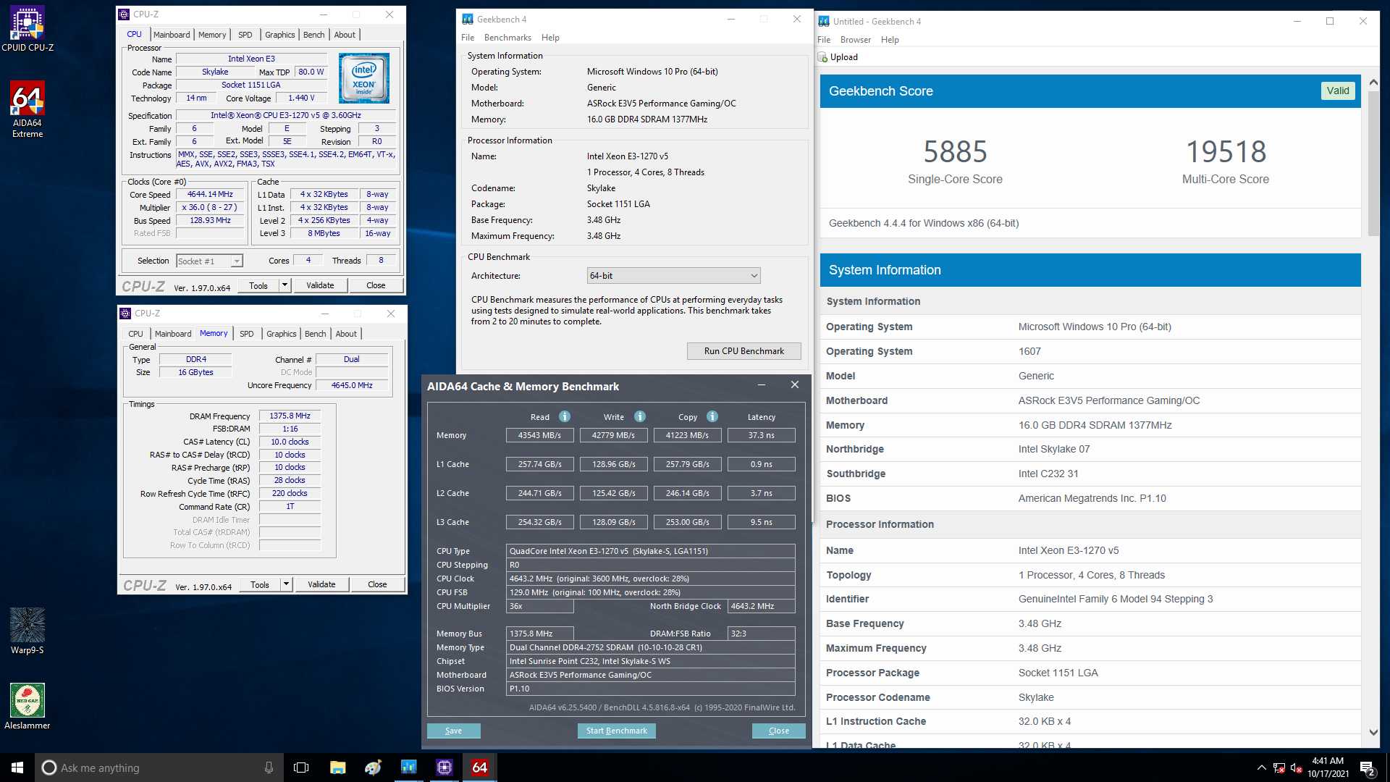The width and height of the screenshot is (1390, 782).
Task: Open the Warp9-S desktop icon
Action: [28, 631]
